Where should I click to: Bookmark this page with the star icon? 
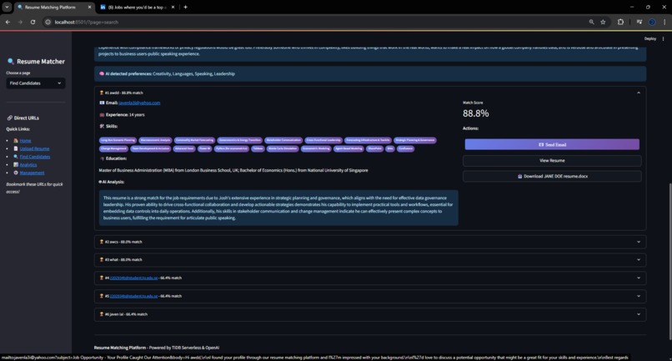(603, 22)
